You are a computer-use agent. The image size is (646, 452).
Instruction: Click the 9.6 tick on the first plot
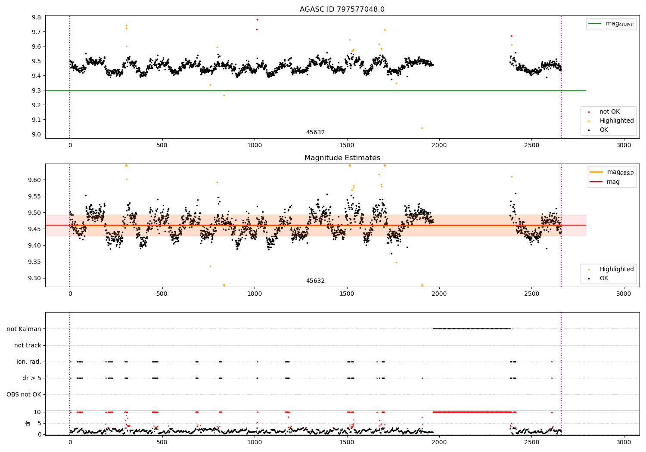(37, 46)
